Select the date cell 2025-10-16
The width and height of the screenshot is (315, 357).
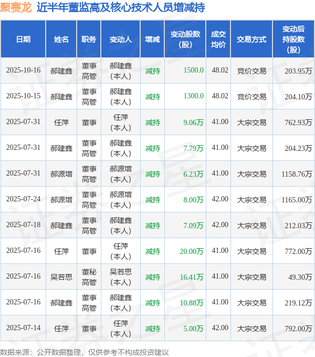click(x=23, y=70)
